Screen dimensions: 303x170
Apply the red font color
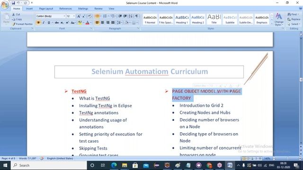pyautogui.click(x=87, y=23)
